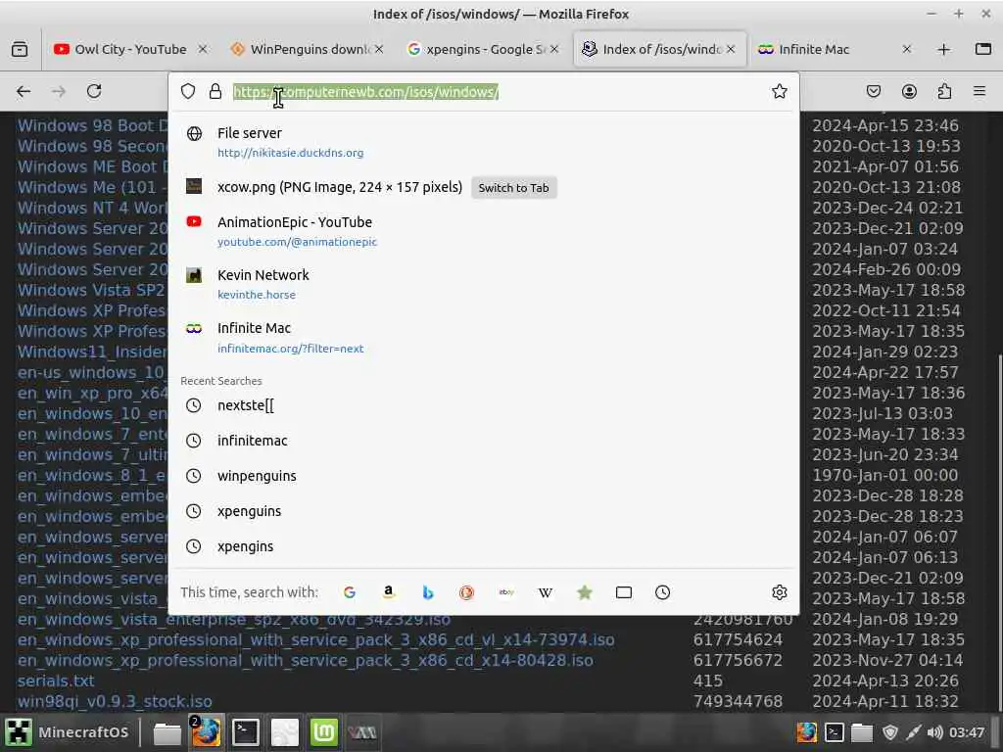The height and width of the screenshot is (752, 1003).
Task: Click the 03:47 taskbar clock
Action: pos(967,732)
